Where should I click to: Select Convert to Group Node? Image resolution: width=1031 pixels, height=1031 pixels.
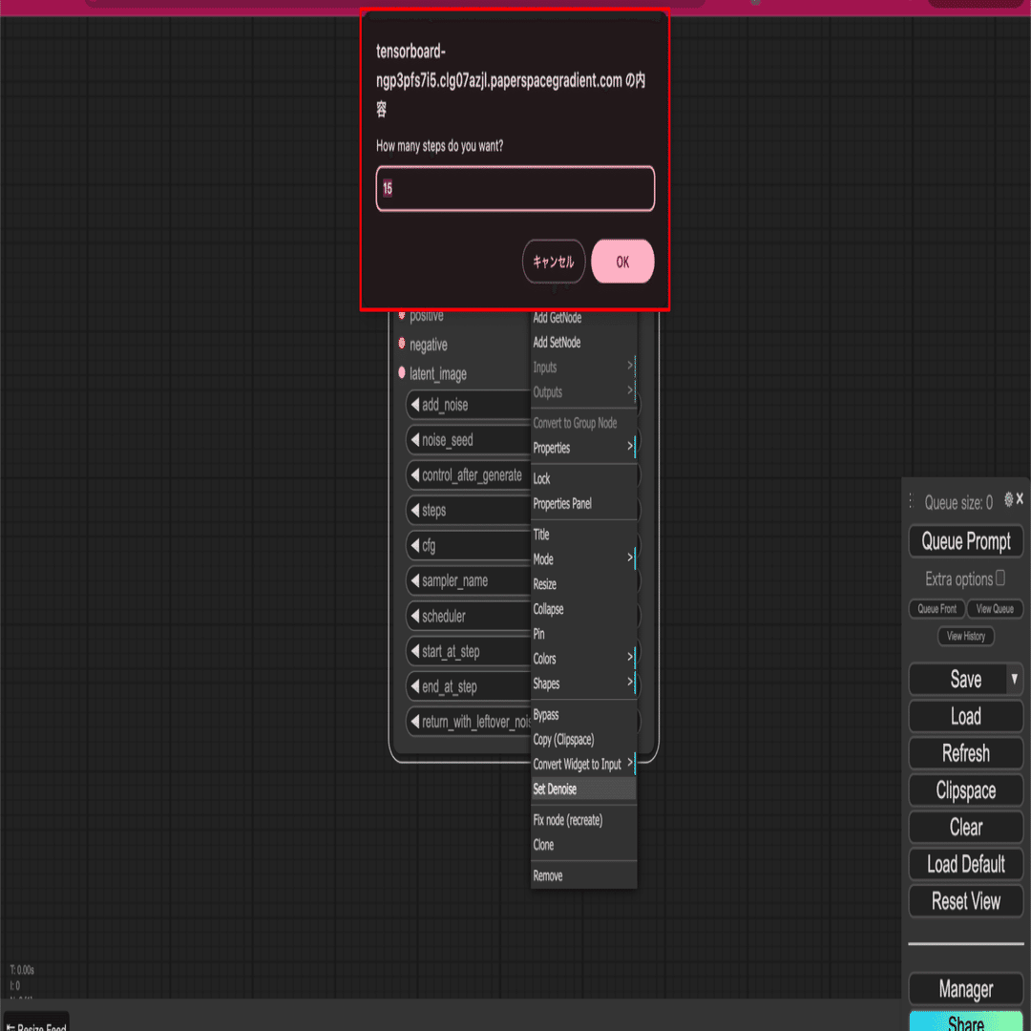pos(583,423)
